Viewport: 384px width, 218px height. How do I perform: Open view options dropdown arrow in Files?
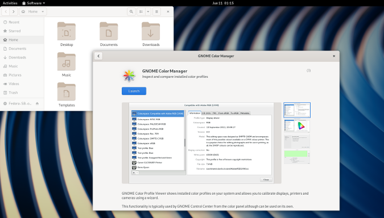coord(148,11)
